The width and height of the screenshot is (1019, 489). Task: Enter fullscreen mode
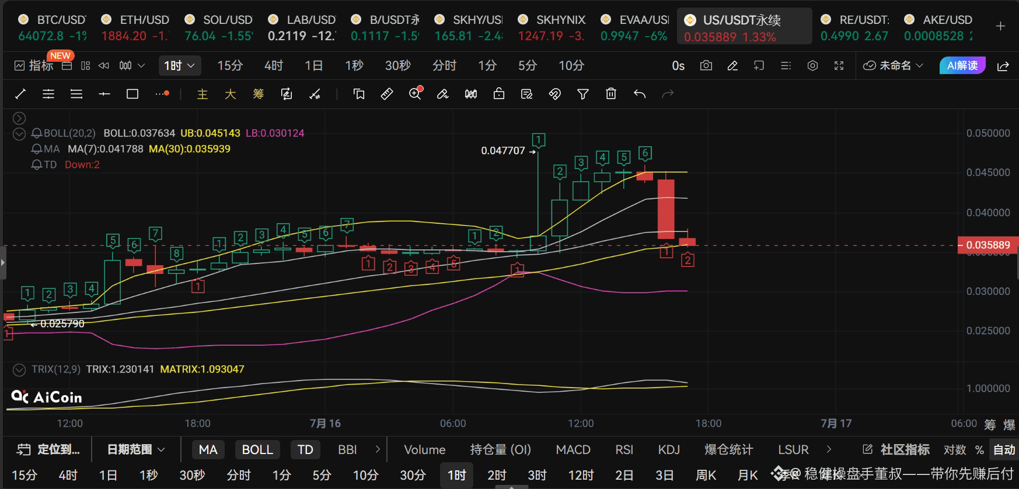[x=839, y=65]
